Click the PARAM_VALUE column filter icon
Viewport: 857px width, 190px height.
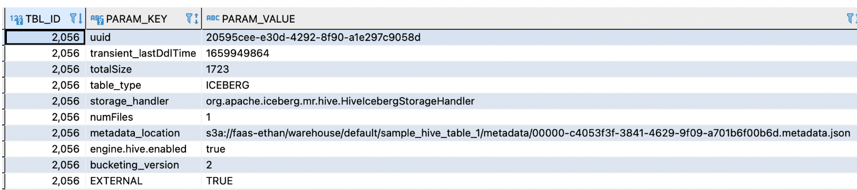pos(850,19)
